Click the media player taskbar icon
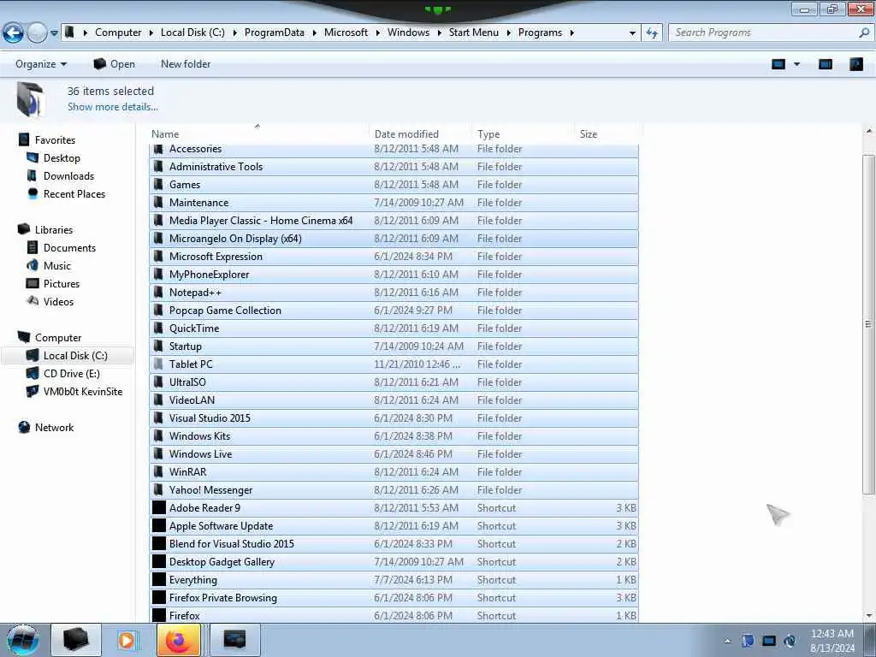The image size is (876, 657). [127, 640]
